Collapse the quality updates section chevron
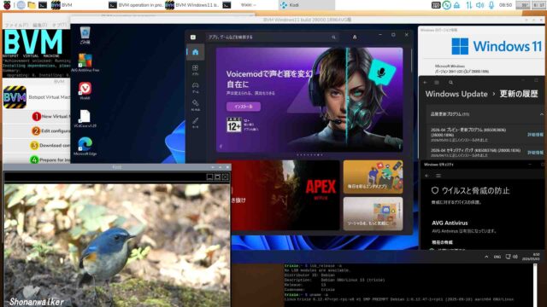The width and height of the screenshot is (547, 307). pyautogui.click(x=541, y=114)
